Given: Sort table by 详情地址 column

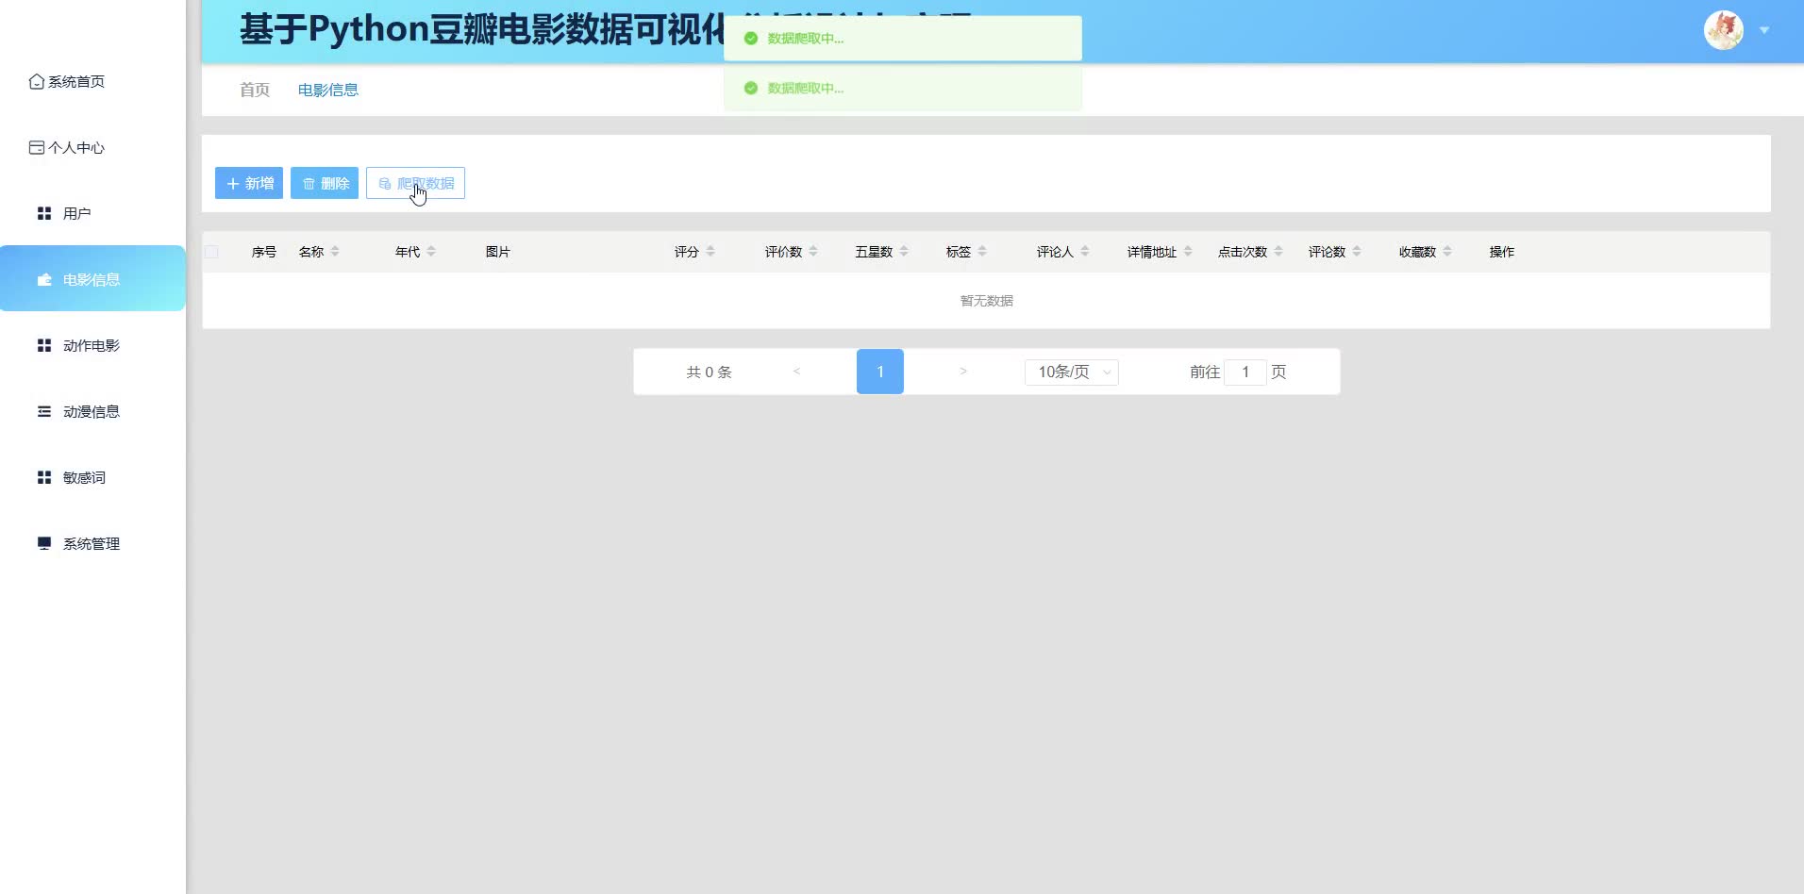Looking at the screenshot, I should (1188, 252).
